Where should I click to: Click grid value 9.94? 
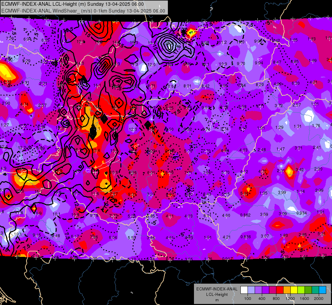(259, 63)
